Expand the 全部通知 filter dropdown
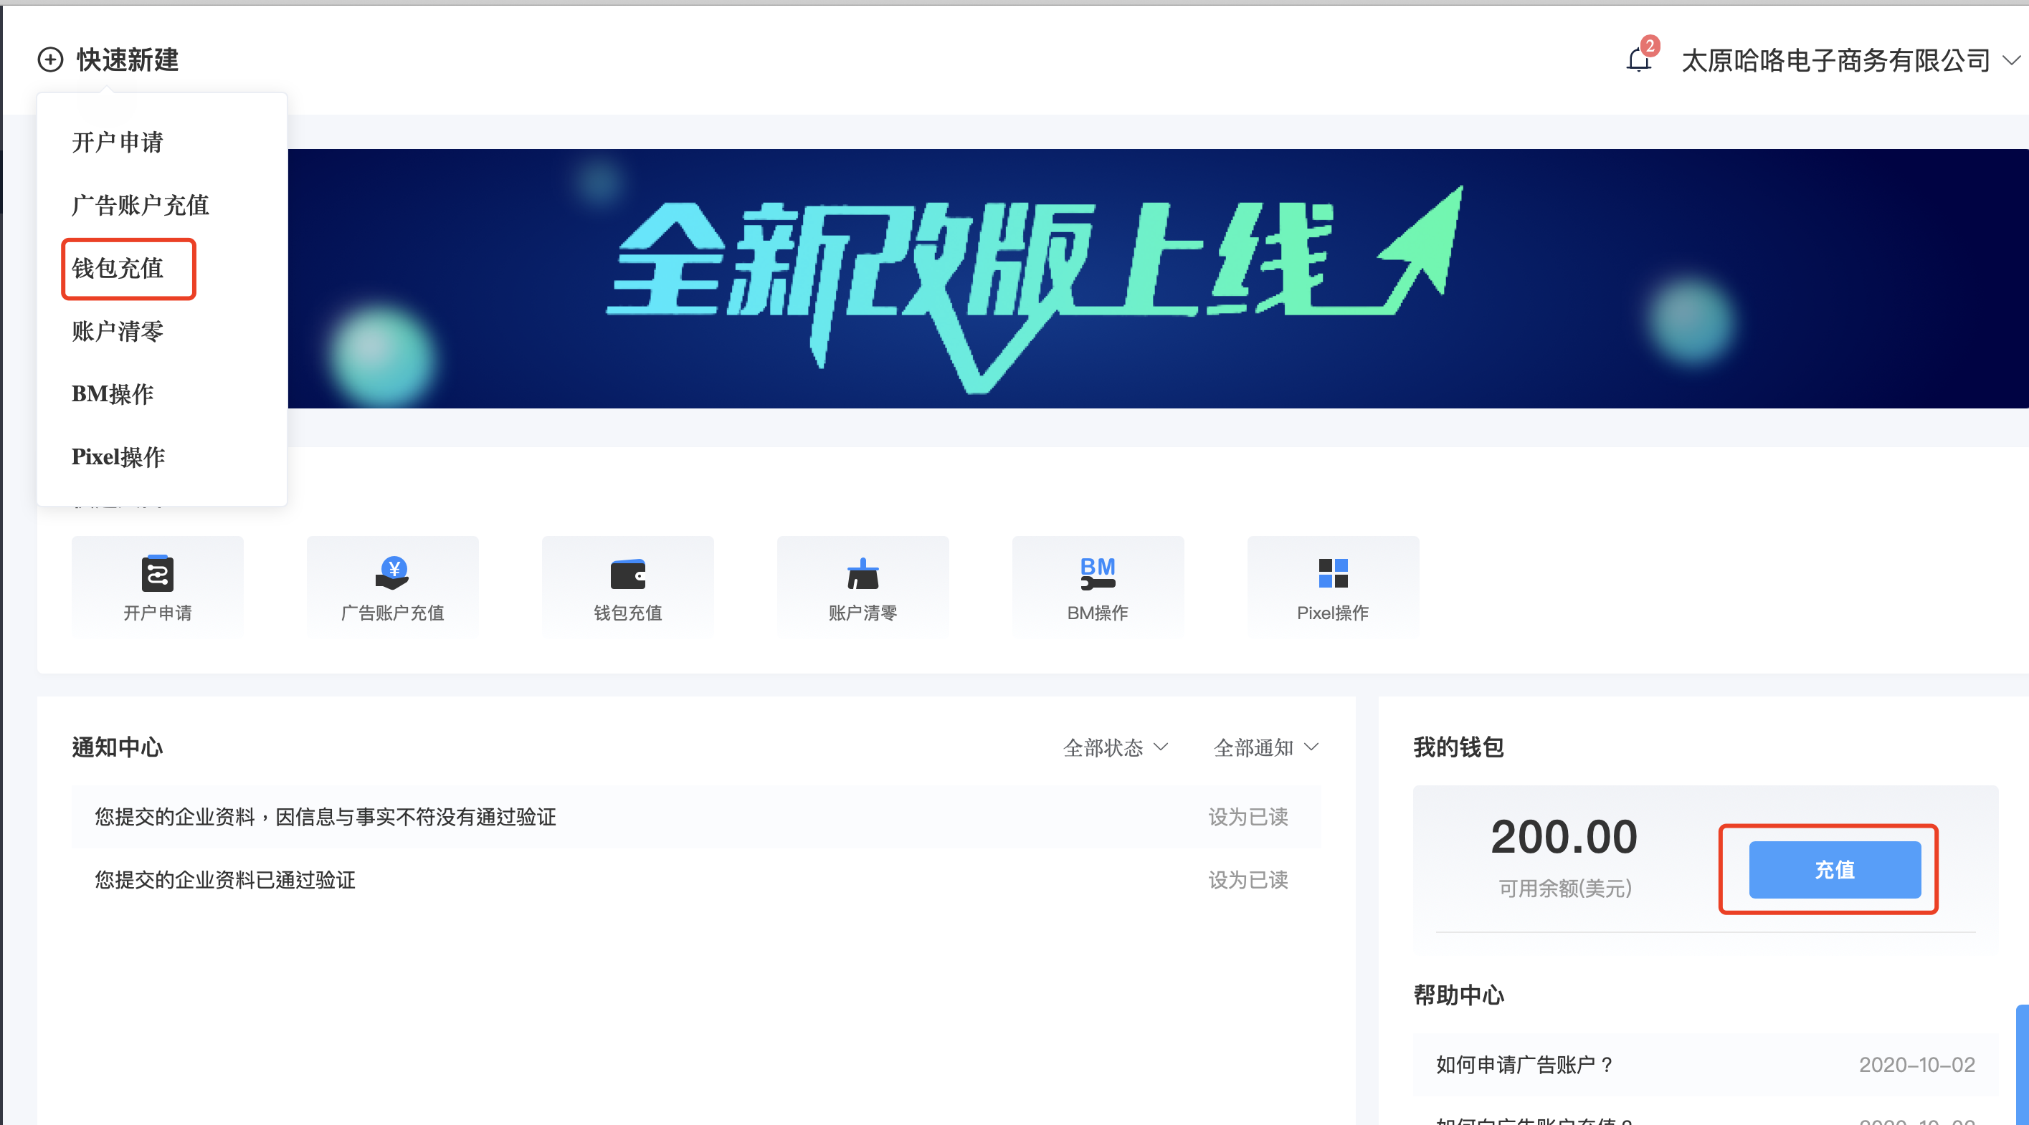The width and height of the screenshot is (2029, 1125). tap(1265, 747)
